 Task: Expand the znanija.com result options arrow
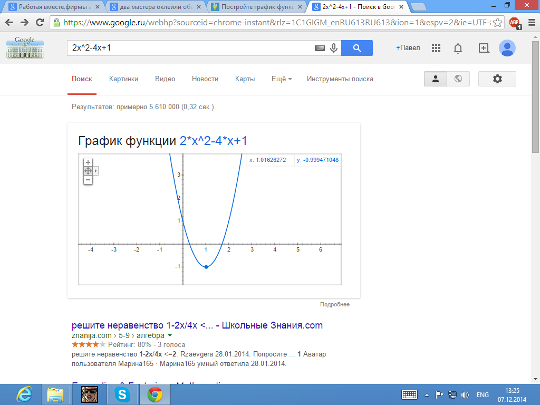[x=170, y=336]
